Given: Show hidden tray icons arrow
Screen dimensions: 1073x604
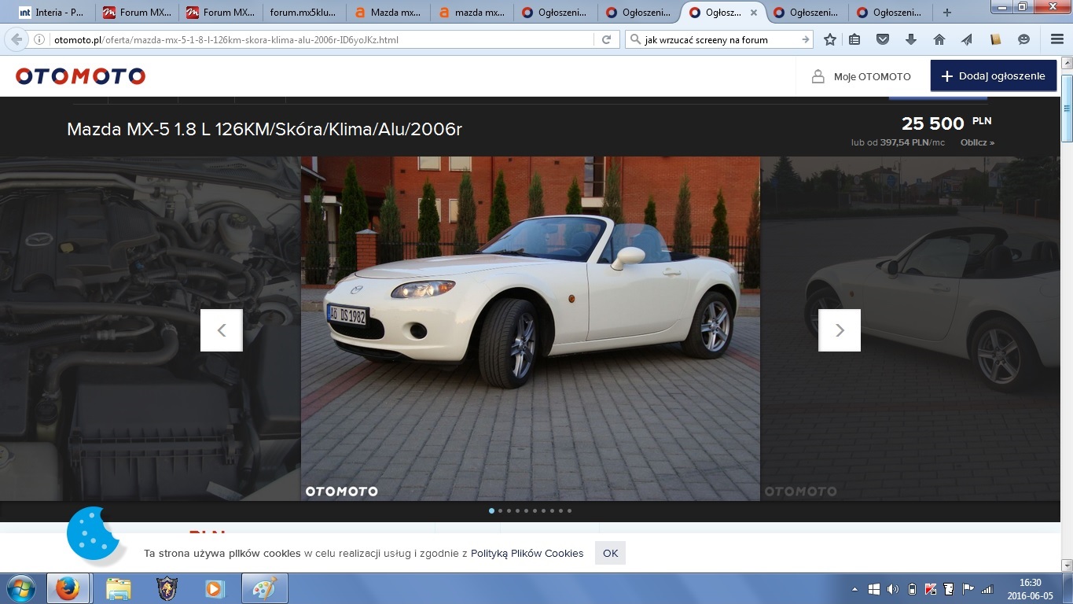Looking at the screenshot, I should point(855,589).
